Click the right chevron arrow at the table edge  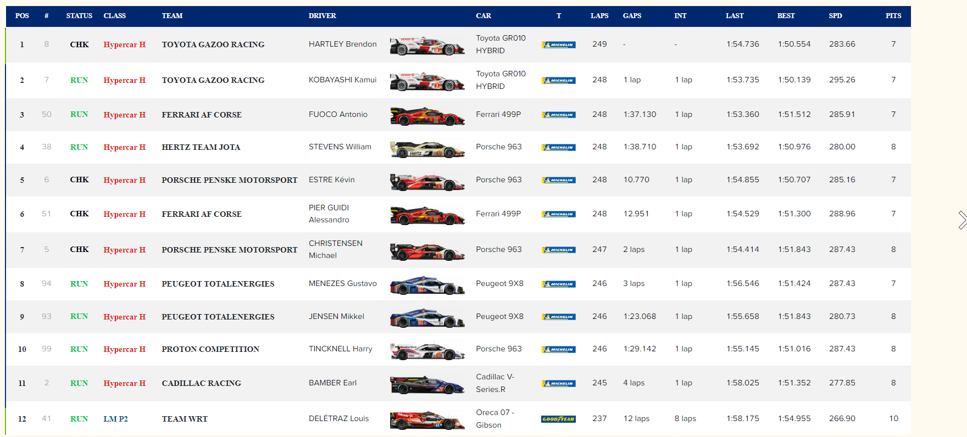point(962,220)
